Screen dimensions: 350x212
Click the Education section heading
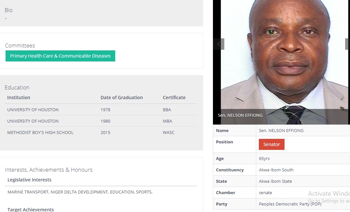[x=17, y=87]
